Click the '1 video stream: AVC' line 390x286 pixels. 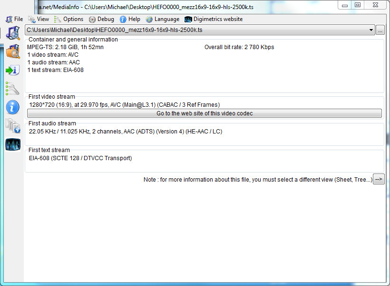click(x=53, y=55)
